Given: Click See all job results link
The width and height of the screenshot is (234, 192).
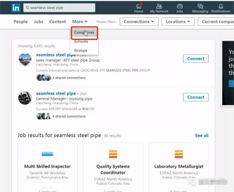Looking at the screenshot, I should pyautogui.click(x=202, y=136).
